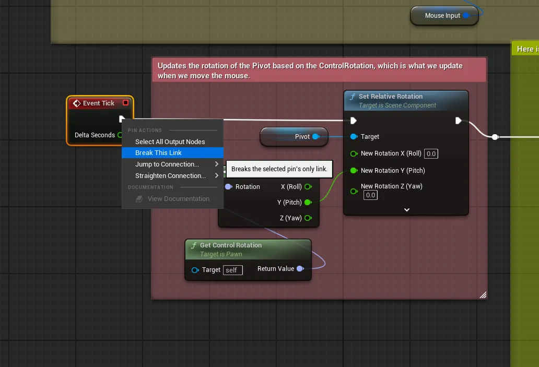Click Pivot variable output pin
Viewport: 539px width, 367px height.
coord(316,136)
